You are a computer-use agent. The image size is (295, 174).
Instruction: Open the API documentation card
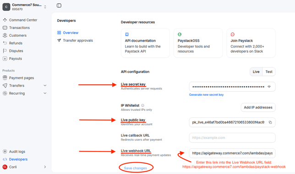click(x=145, y=43)
